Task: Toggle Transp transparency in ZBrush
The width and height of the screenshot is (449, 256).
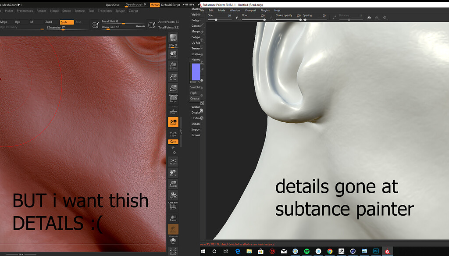Action: coord(173,217)
